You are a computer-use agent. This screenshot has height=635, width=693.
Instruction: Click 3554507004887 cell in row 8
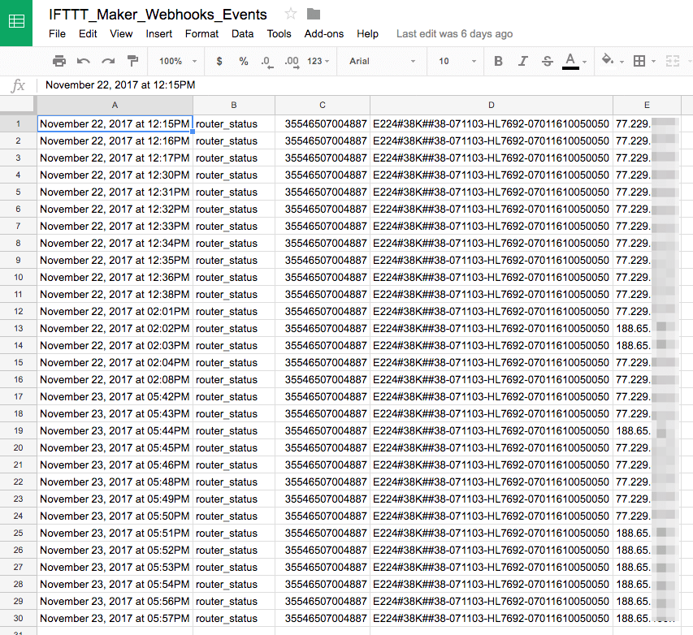(323, 243)
